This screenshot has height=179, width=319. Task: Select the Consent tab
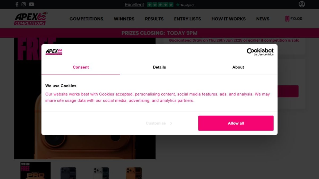click(81, 67)
